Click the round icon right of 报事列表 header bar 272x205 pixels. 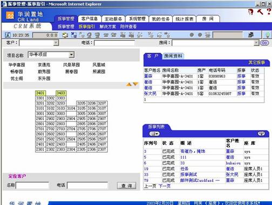click(261, 133)
